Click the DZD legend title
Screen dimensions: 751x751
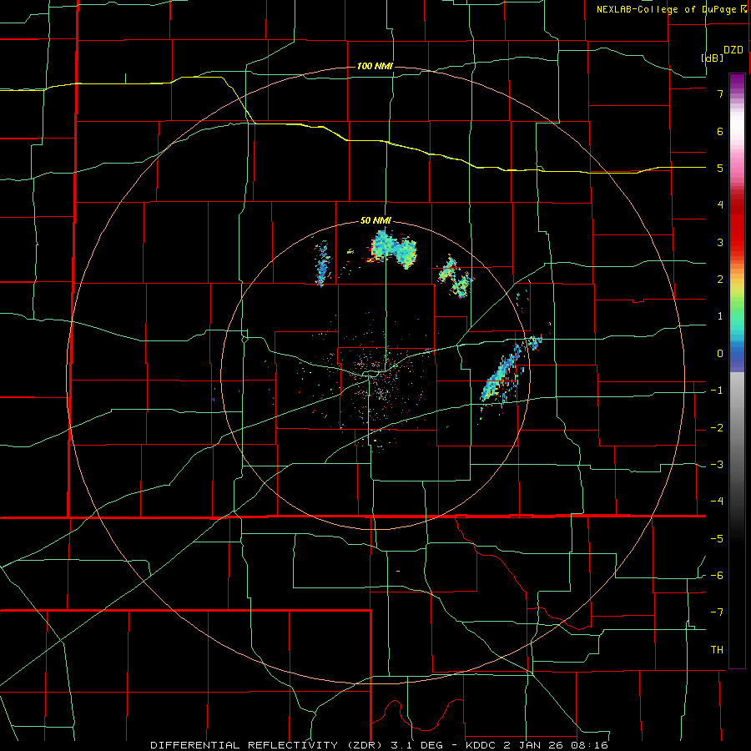(733, 50)
